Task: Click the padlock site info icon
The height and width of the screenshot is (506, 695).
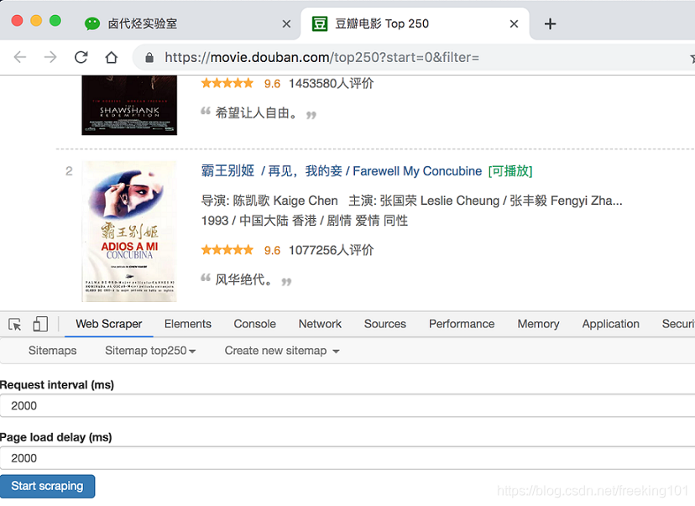Action: [x=149, y=58]
